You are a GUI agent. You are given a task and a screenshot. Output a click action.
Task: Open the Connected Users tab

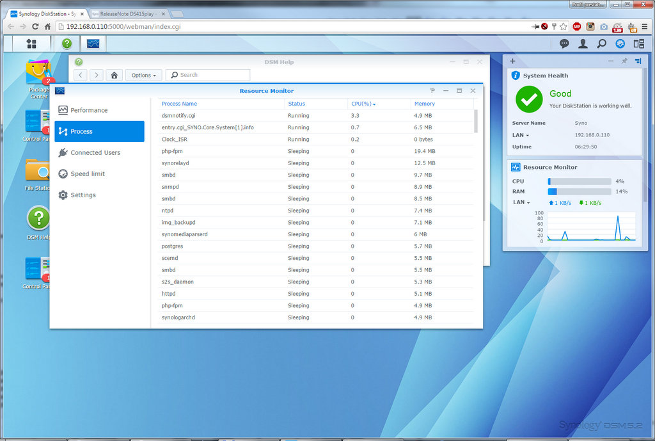coord(99,152)
